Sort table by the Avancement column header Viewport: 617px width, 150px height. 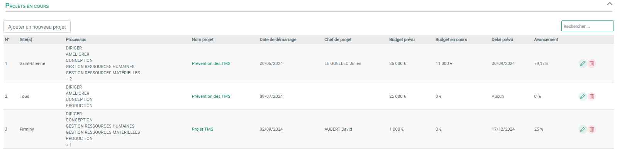click(546, 39)
